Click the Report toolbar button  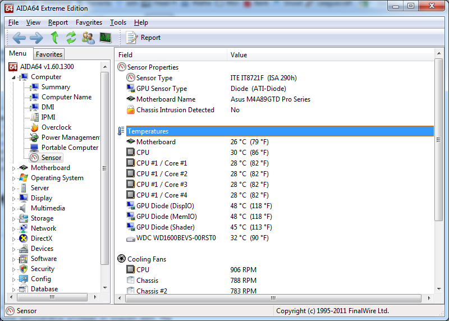143,38
